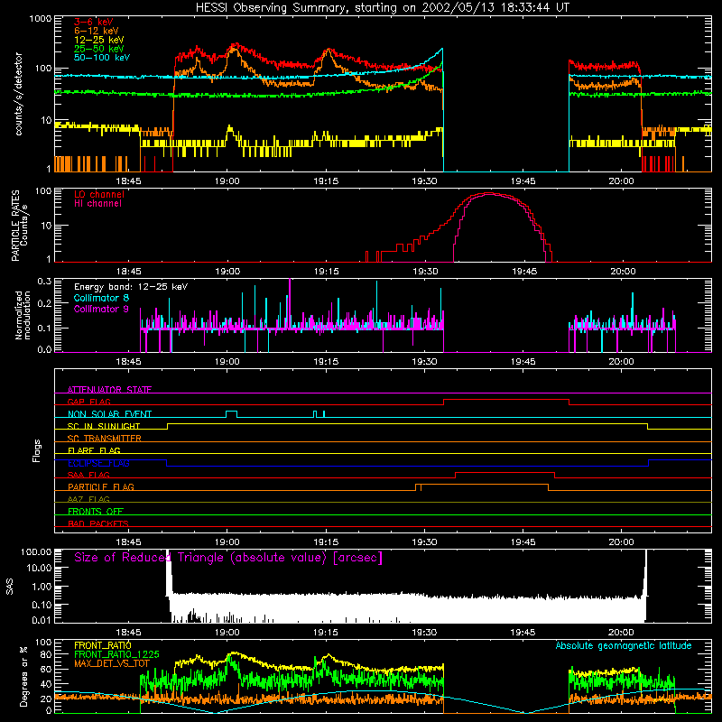
Task: Click the NON_SOLAR_EVENT pulse near 19:00
Action: [232, 413]
